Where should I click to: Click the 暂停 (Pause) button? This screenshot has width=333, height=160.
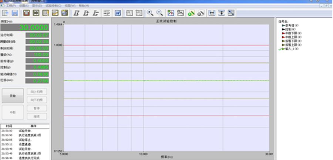tap(37, 108)
